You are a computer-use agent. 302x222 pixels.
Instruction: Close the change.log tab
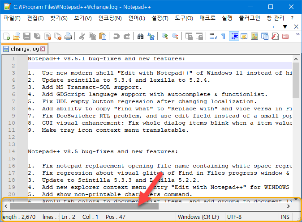[43, 49]
